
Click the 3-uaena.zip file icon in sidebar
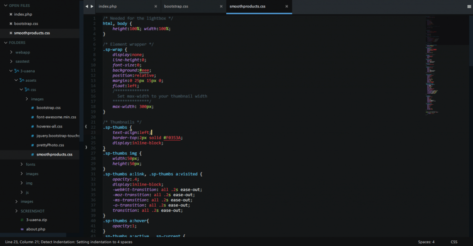(x=22, y=220)
